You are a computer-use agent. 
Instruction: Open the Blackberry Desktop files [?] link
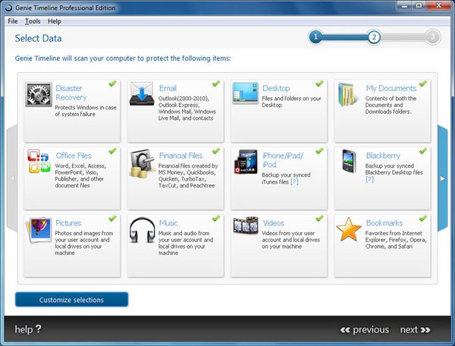(369, 179)
